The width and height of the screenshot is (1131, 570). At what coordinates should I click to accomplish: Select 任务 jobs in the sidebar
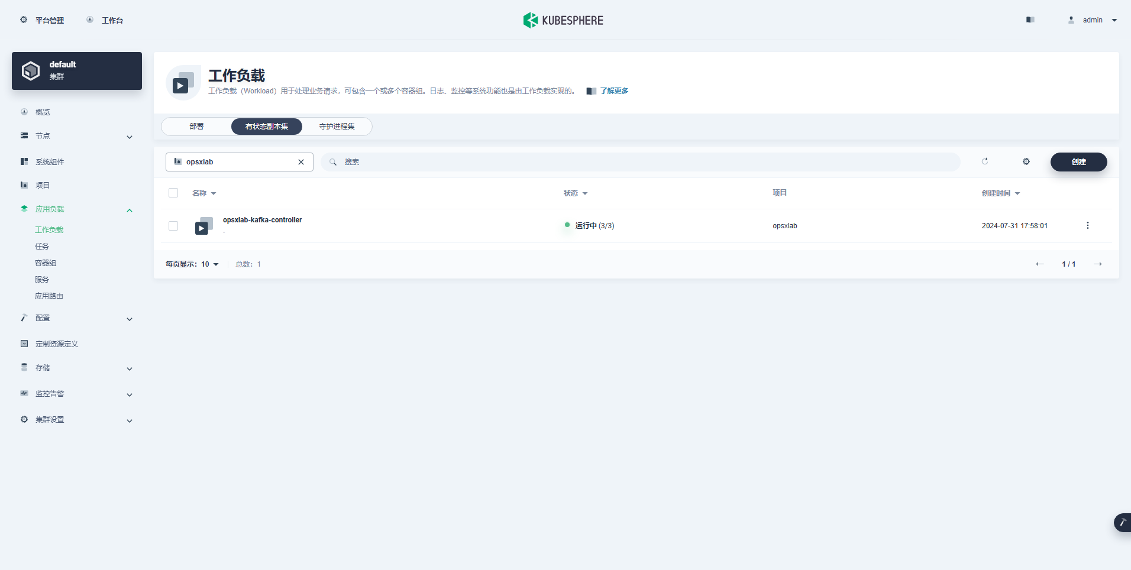pyautogui.click(x=42, y=247)
